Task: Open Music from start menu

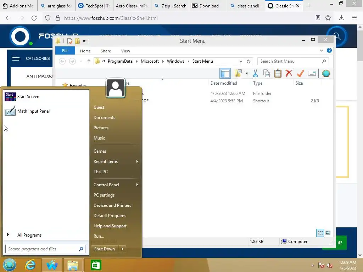Action: [99, 138]
